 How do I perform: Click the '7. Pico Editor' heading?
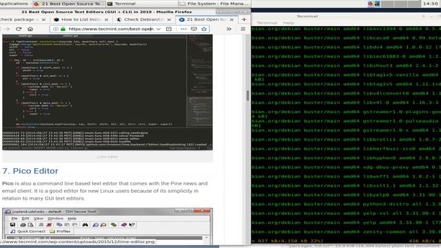[x=30, y=171]
